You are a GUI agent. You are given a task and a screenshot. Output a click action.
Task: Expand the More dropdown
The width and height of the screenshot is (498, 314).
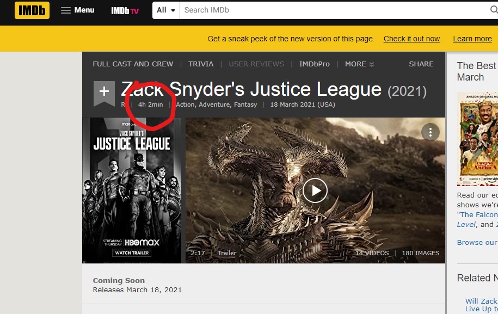pos(359,64)
